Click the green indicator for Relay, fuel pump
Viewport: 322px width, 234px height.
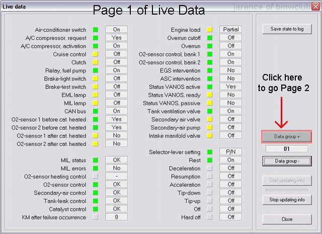click(95, 70)
